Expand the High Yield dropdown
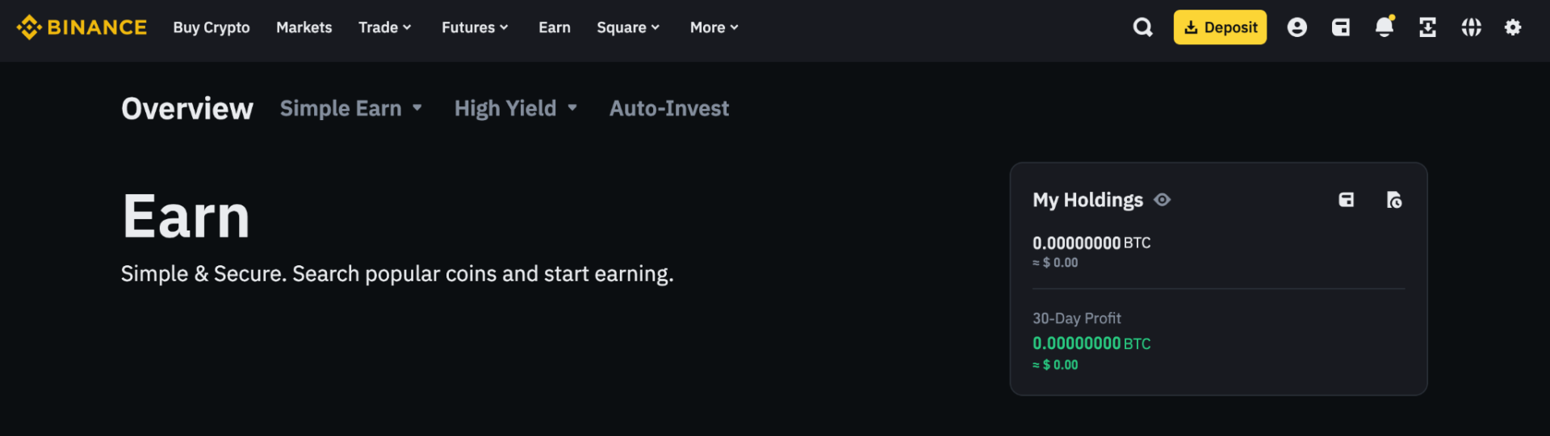Image resolution: width=1550 pixels, height=436 pixels. pos(516,108)
